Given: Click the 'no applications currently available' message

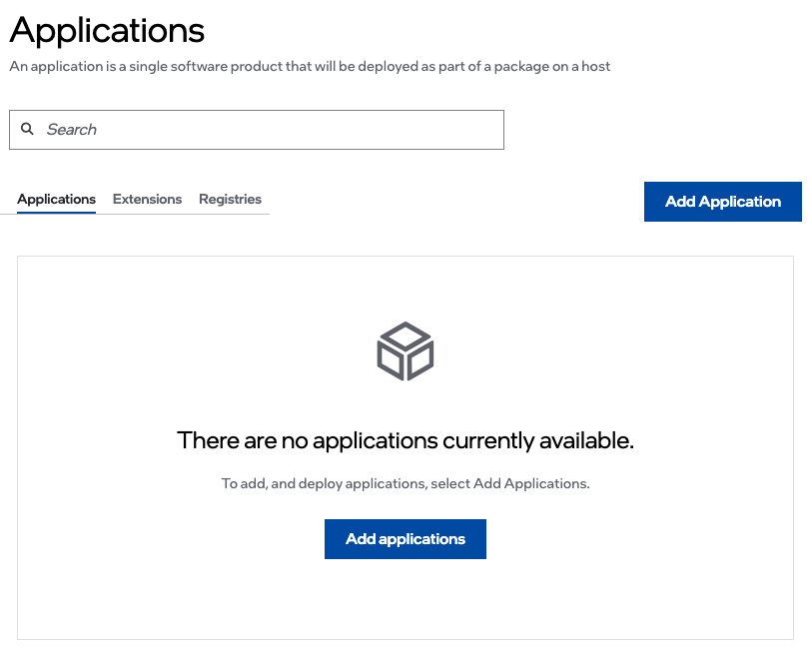Looking at the screenshot, I should click(x=404, y=440).
